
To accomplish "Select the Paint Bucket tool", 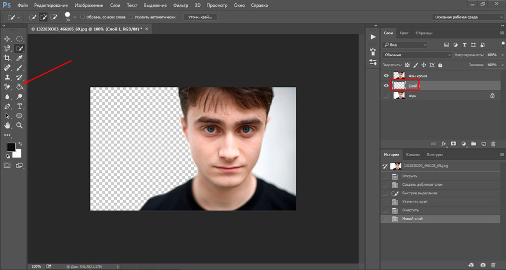I will tap(20, 87).
